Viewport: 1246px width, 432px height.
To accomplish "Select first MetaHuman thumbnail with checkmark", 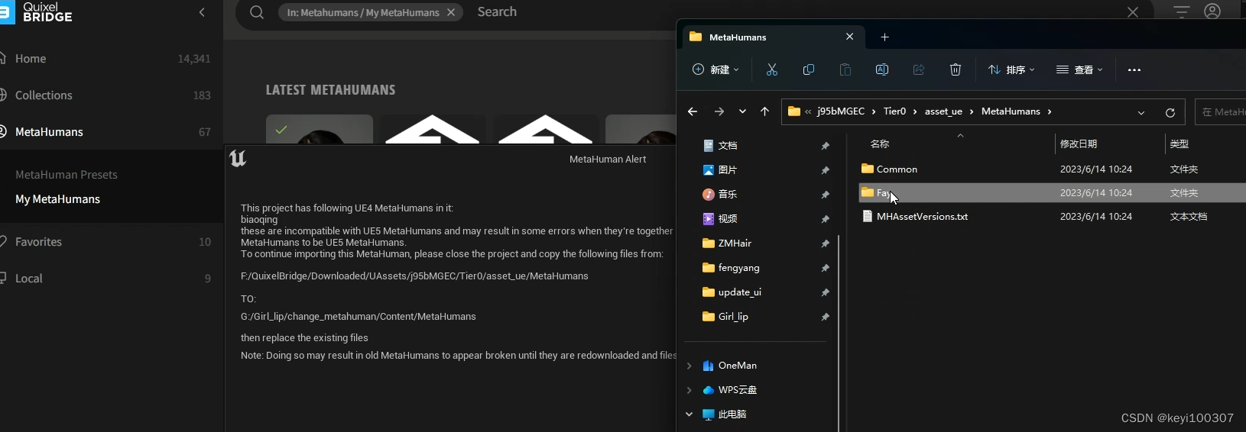I will 320,129.
